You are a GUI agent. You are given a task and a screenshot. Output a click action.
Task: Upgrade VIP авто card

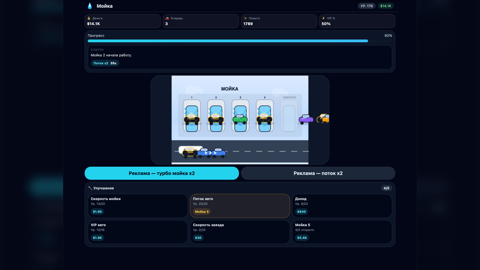click(x=138, y=232)
